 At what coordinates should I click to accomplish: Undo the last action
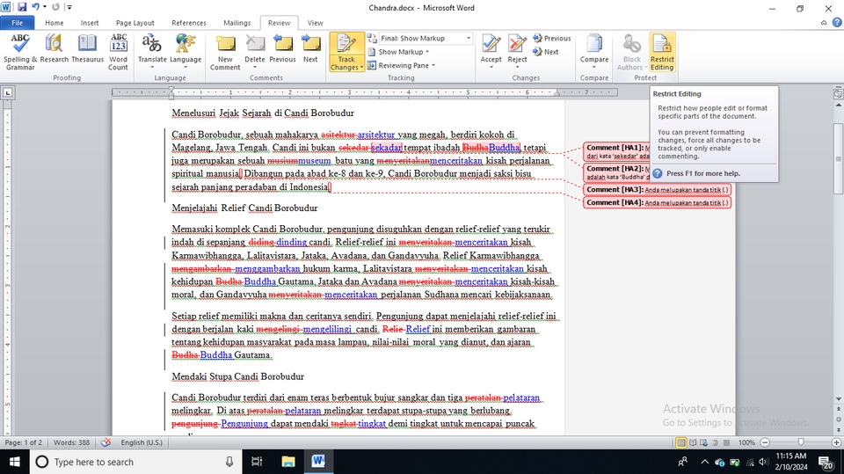click(x=35, y=7)
